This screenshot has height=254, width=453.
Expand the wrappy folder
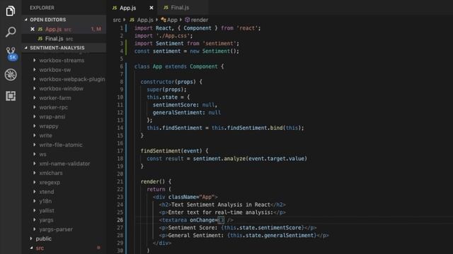click(49, 126)
